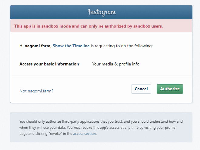Click the Instagram logo in the header
Viewport: 200px width, 150px height.
[101, 12]
